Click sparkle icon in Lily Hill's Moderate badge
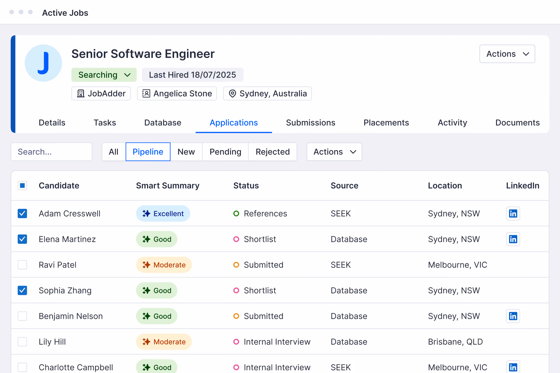The height and width of the screenshot is (373, 560). (146, 342)
